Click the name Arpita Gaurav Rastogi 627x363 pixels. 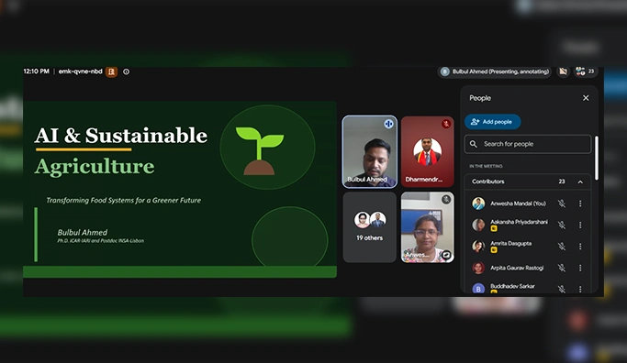(517, 268)
